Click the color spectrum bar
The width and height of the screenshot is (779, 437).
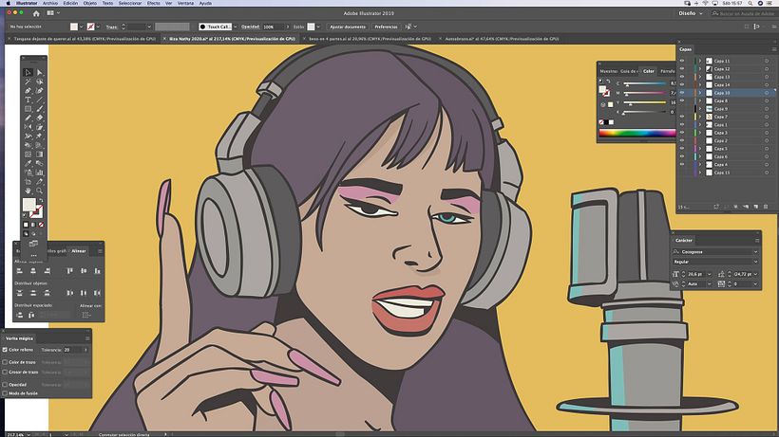(x=636, y=133)
